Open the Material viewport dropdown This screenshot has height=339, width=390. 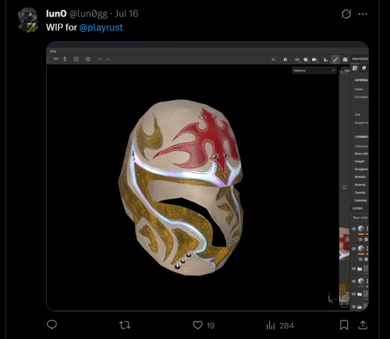314,70
